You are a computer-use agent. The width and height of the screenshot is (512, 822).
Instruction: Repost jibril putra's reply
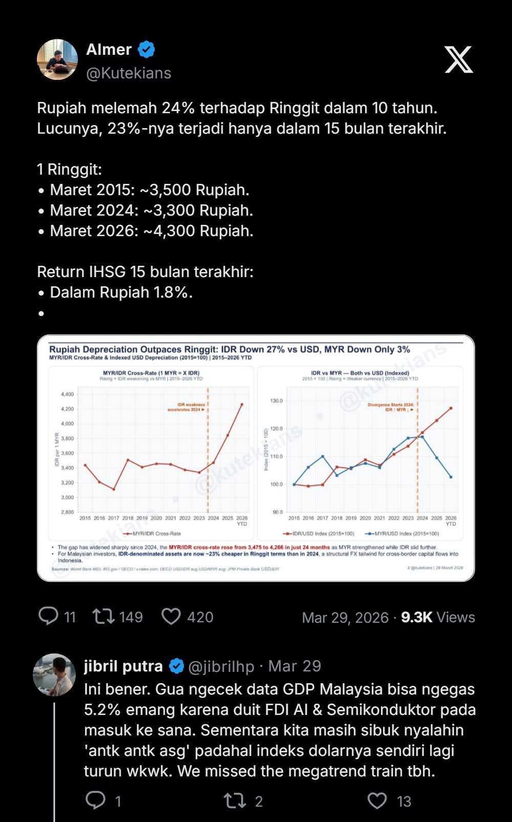(x=234, y=800)
